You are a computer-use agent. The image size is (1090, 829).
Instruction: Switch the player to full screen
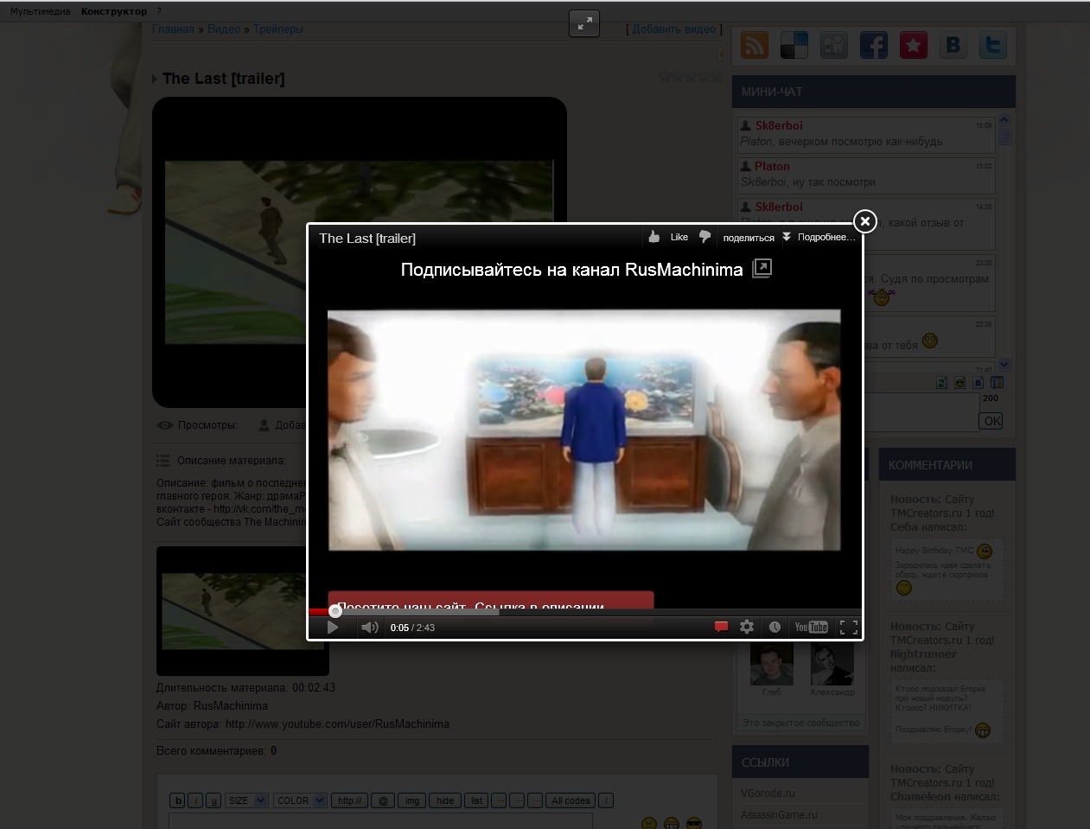point(849,628)
